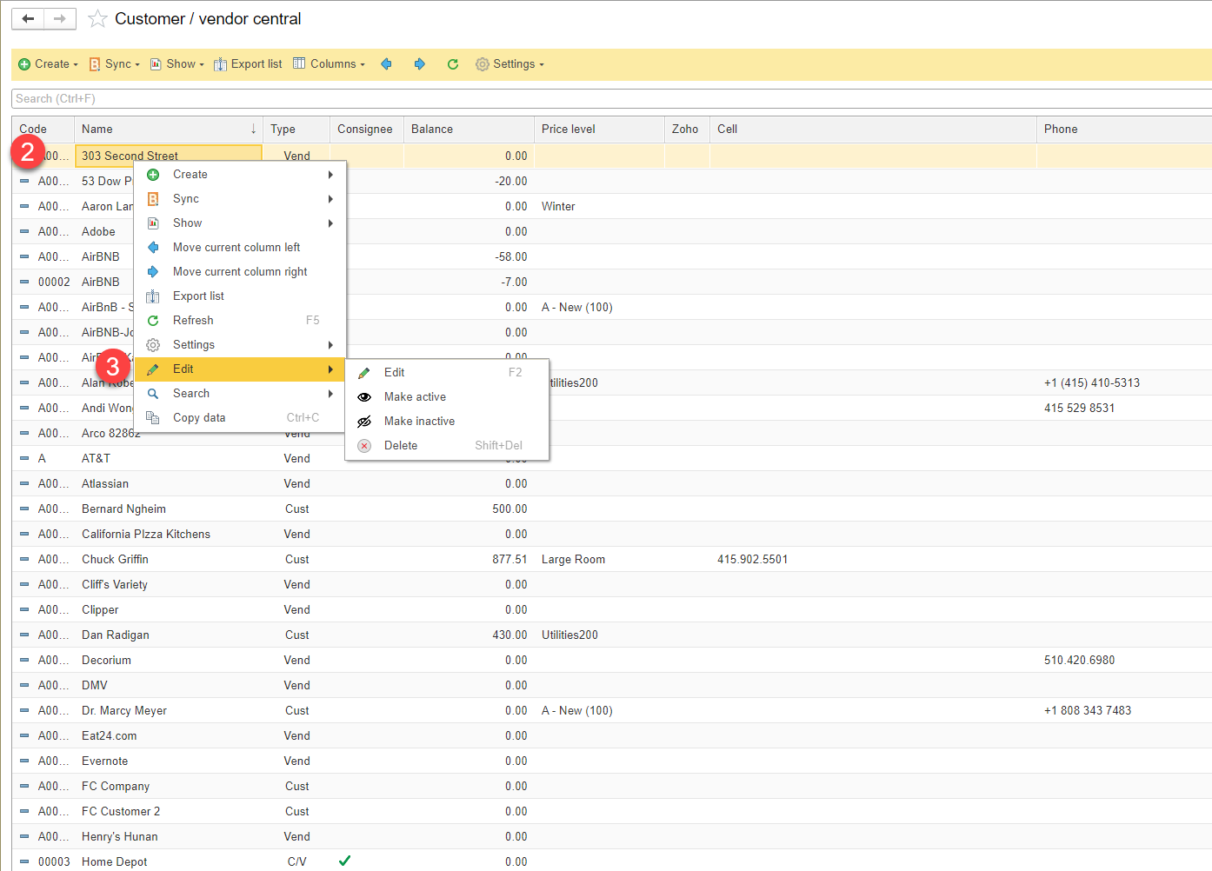Image resolution: width=1212 pixels, height=871 pixels.
Task: Click the forward navigation arrow
Action: tap(59, 18)
